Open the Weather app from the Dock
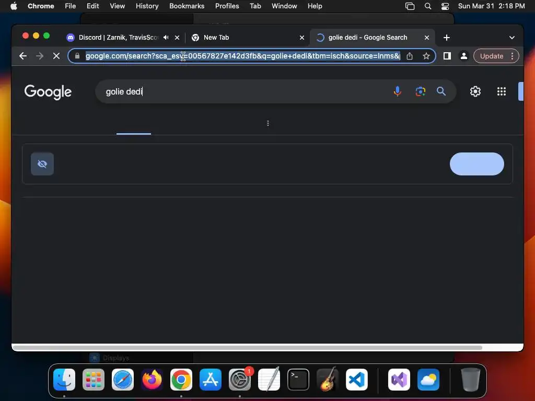The image size is (535, 401). (428, 380)
